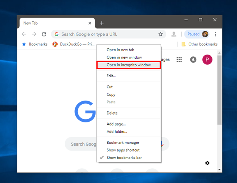The width and height of the screenshot is (237, 183).
Task: Click the browser back arrow
Action: (x=24, y=34)
